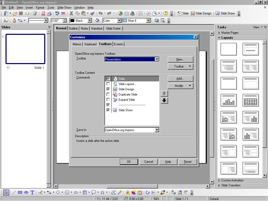The width and height of the screenshot is (268, 201).
Task: Open the Toolbar dropdown button
Action: click(x=181, y=66)
